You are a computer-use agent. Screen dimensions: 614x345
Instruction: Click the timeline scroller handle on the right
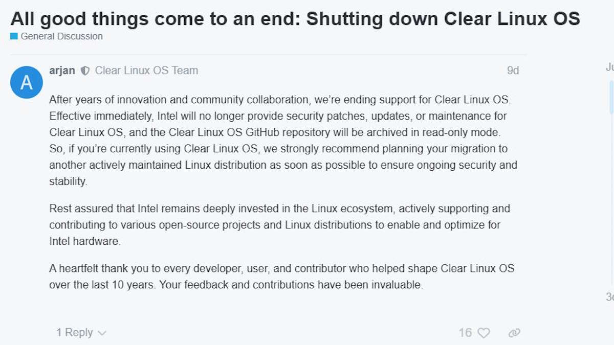click(611, 97)
